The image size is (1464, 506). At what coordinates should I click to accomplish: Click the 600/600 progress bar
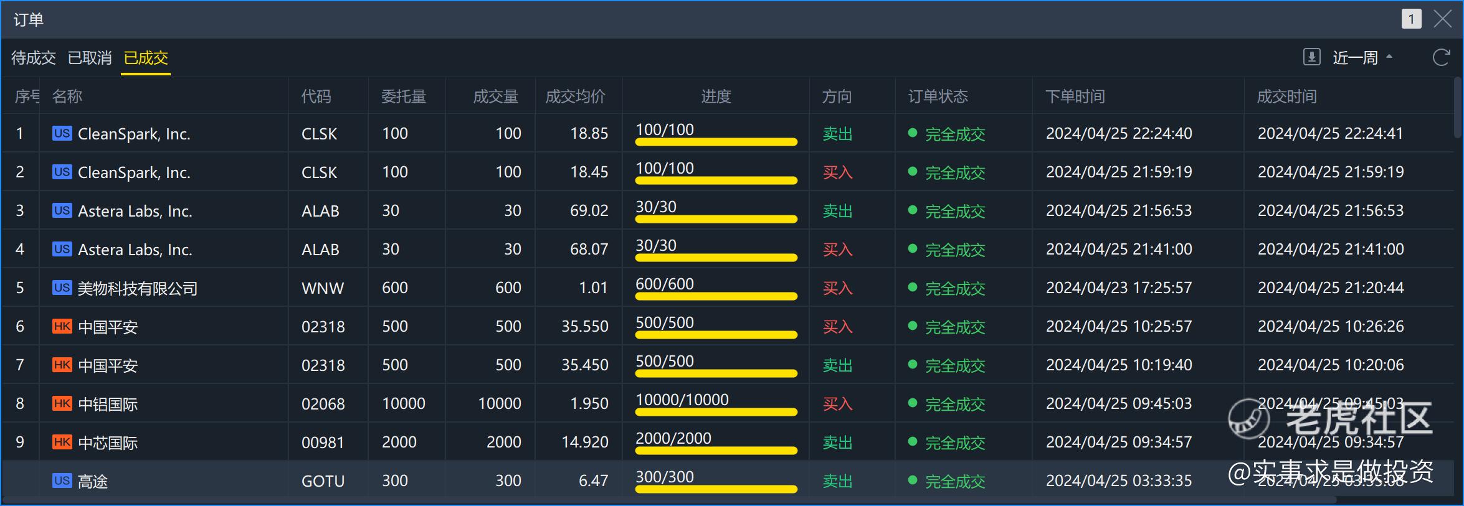[716, 296]
